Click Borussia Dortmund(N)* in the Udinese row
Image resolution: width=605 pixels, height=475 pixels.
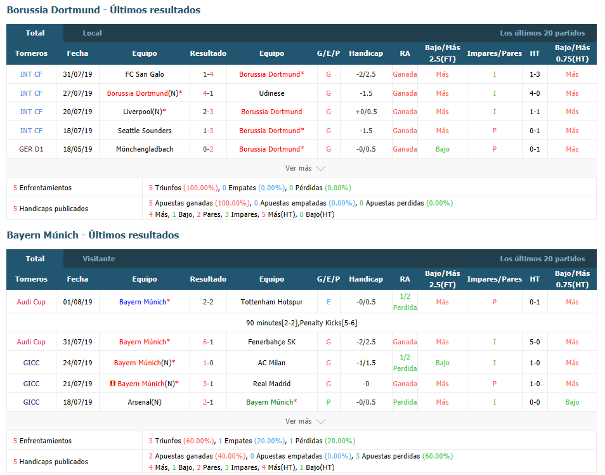pyautogui.click(x=145, y=93)
